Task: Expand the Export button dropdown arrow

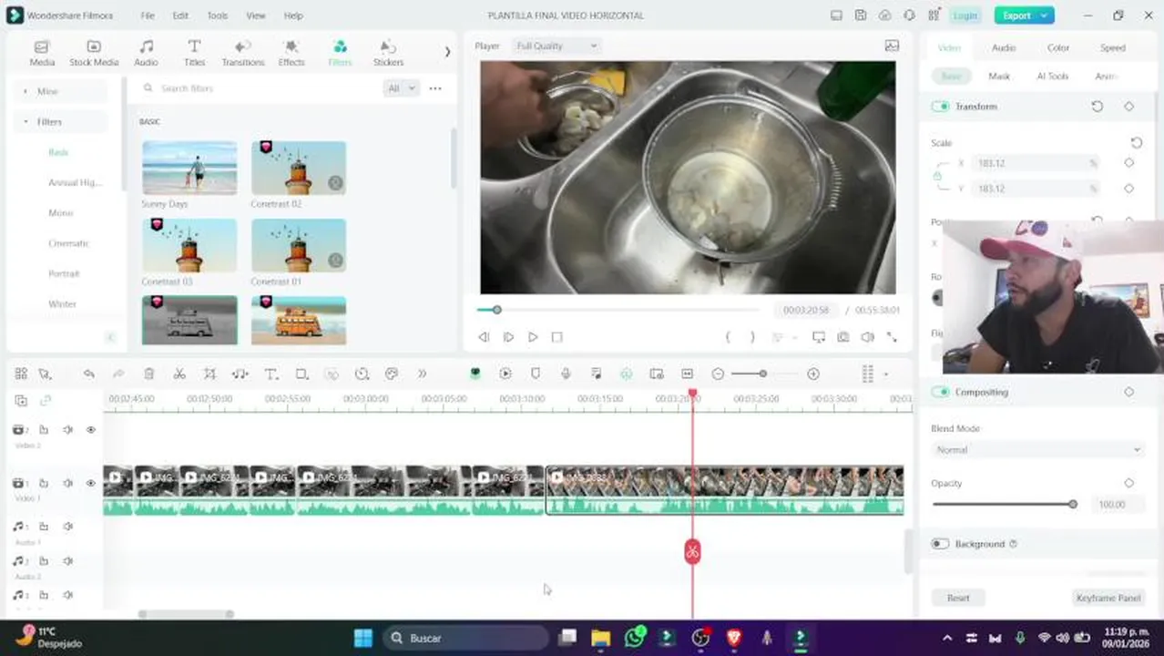Action: pyautogui.click(x=1046, y=15)
